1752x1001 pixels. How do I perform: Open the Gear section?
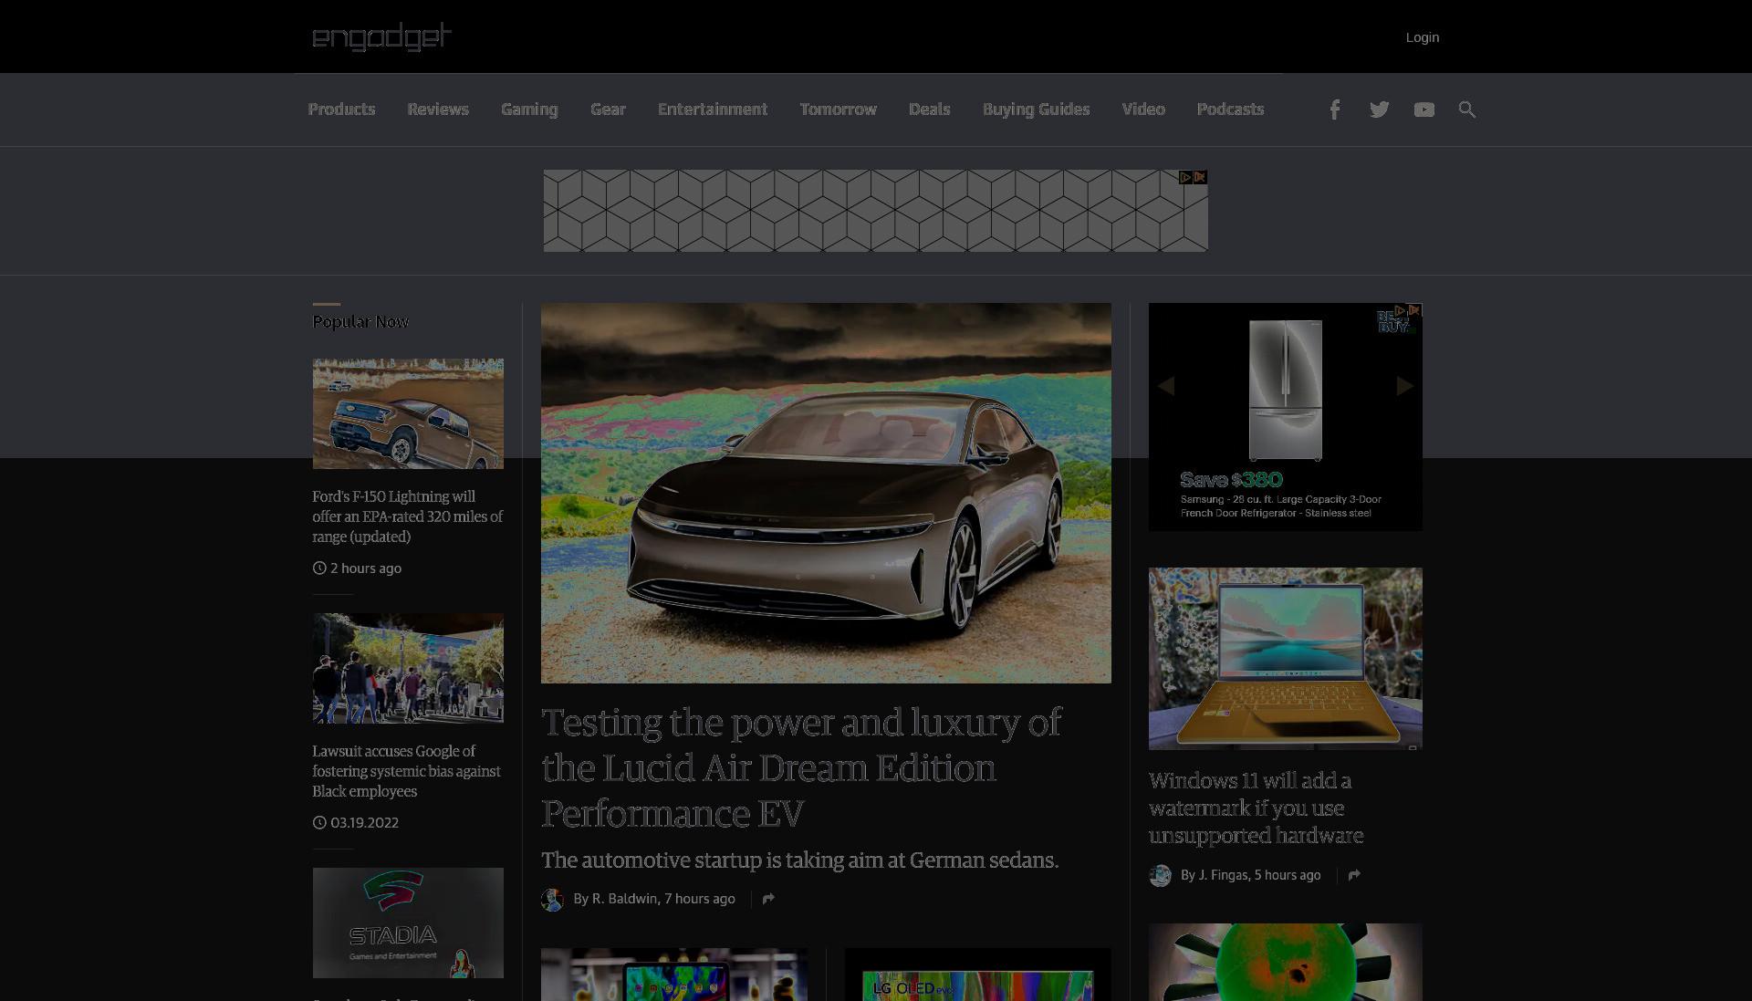click(x=608, y=109)
